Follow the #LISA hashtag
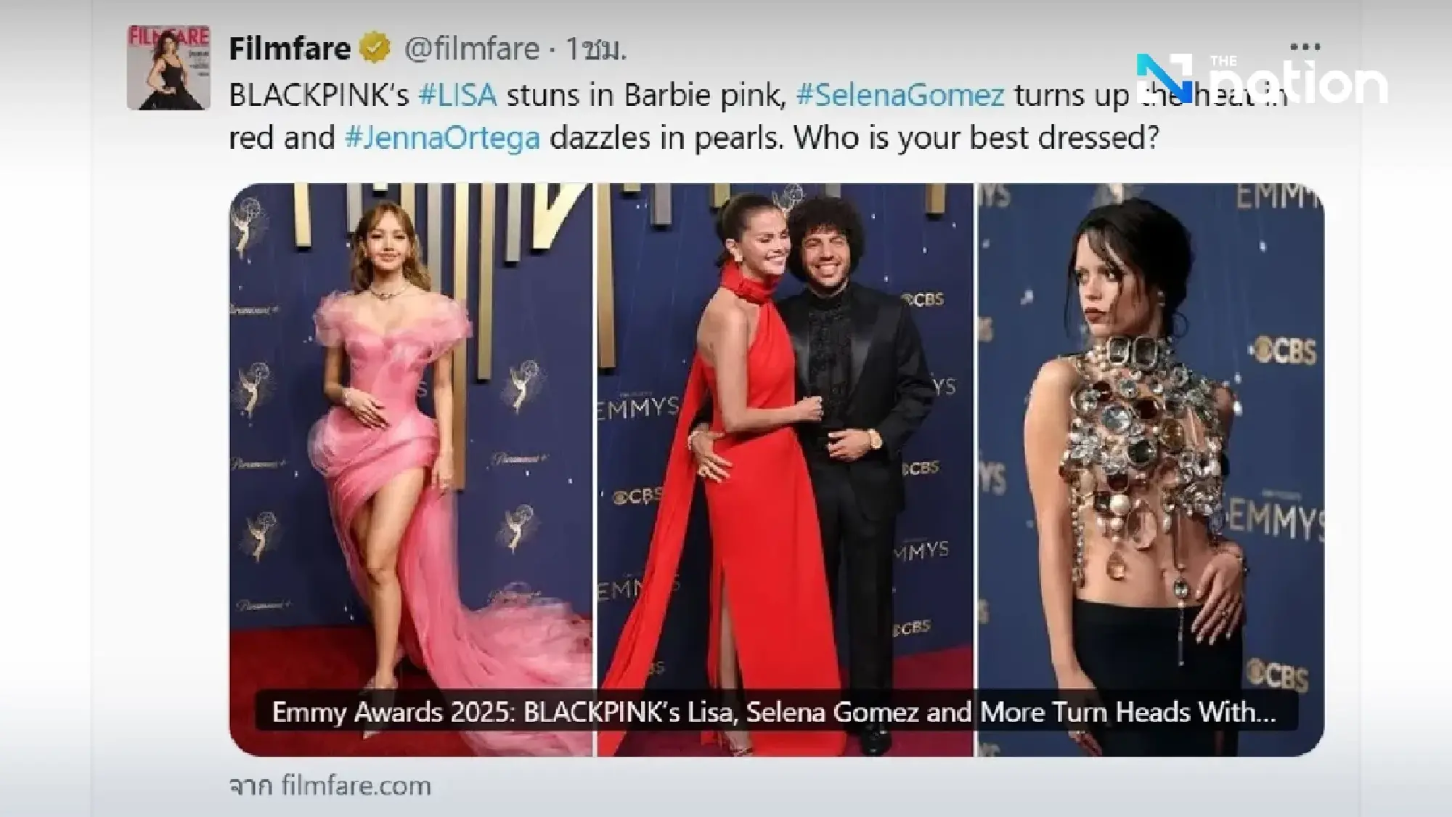Viewport: 1452px width, 817px height. (x=458, y=94)
